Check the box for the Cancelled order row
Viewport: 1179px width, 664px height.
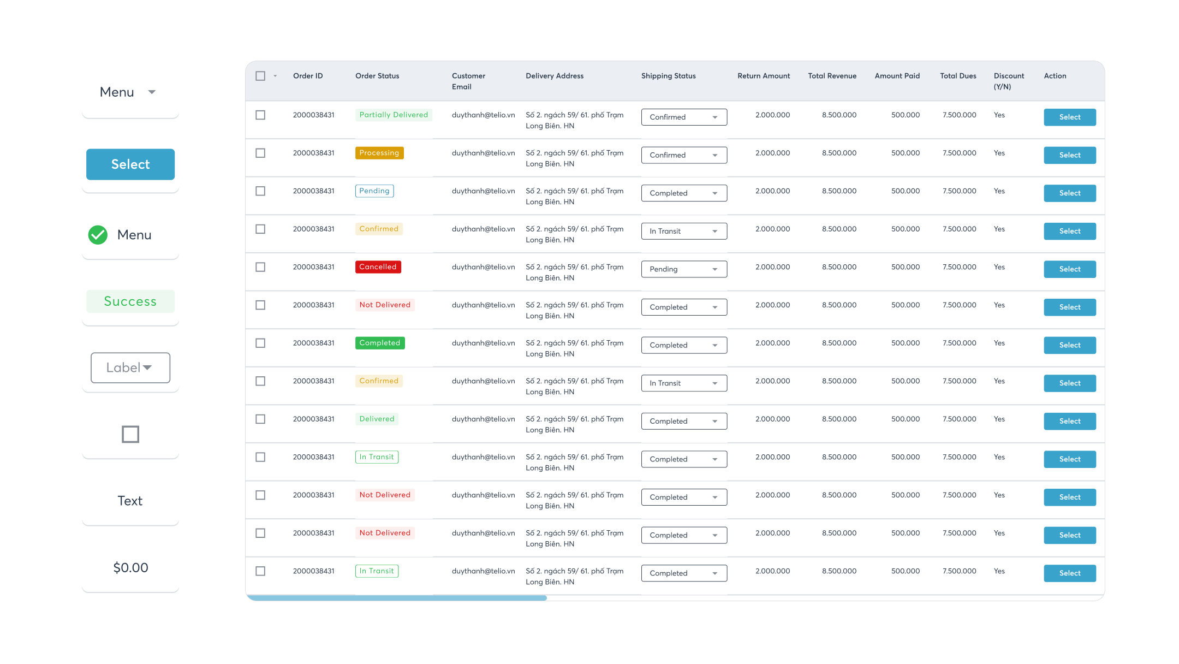point(260,267)
